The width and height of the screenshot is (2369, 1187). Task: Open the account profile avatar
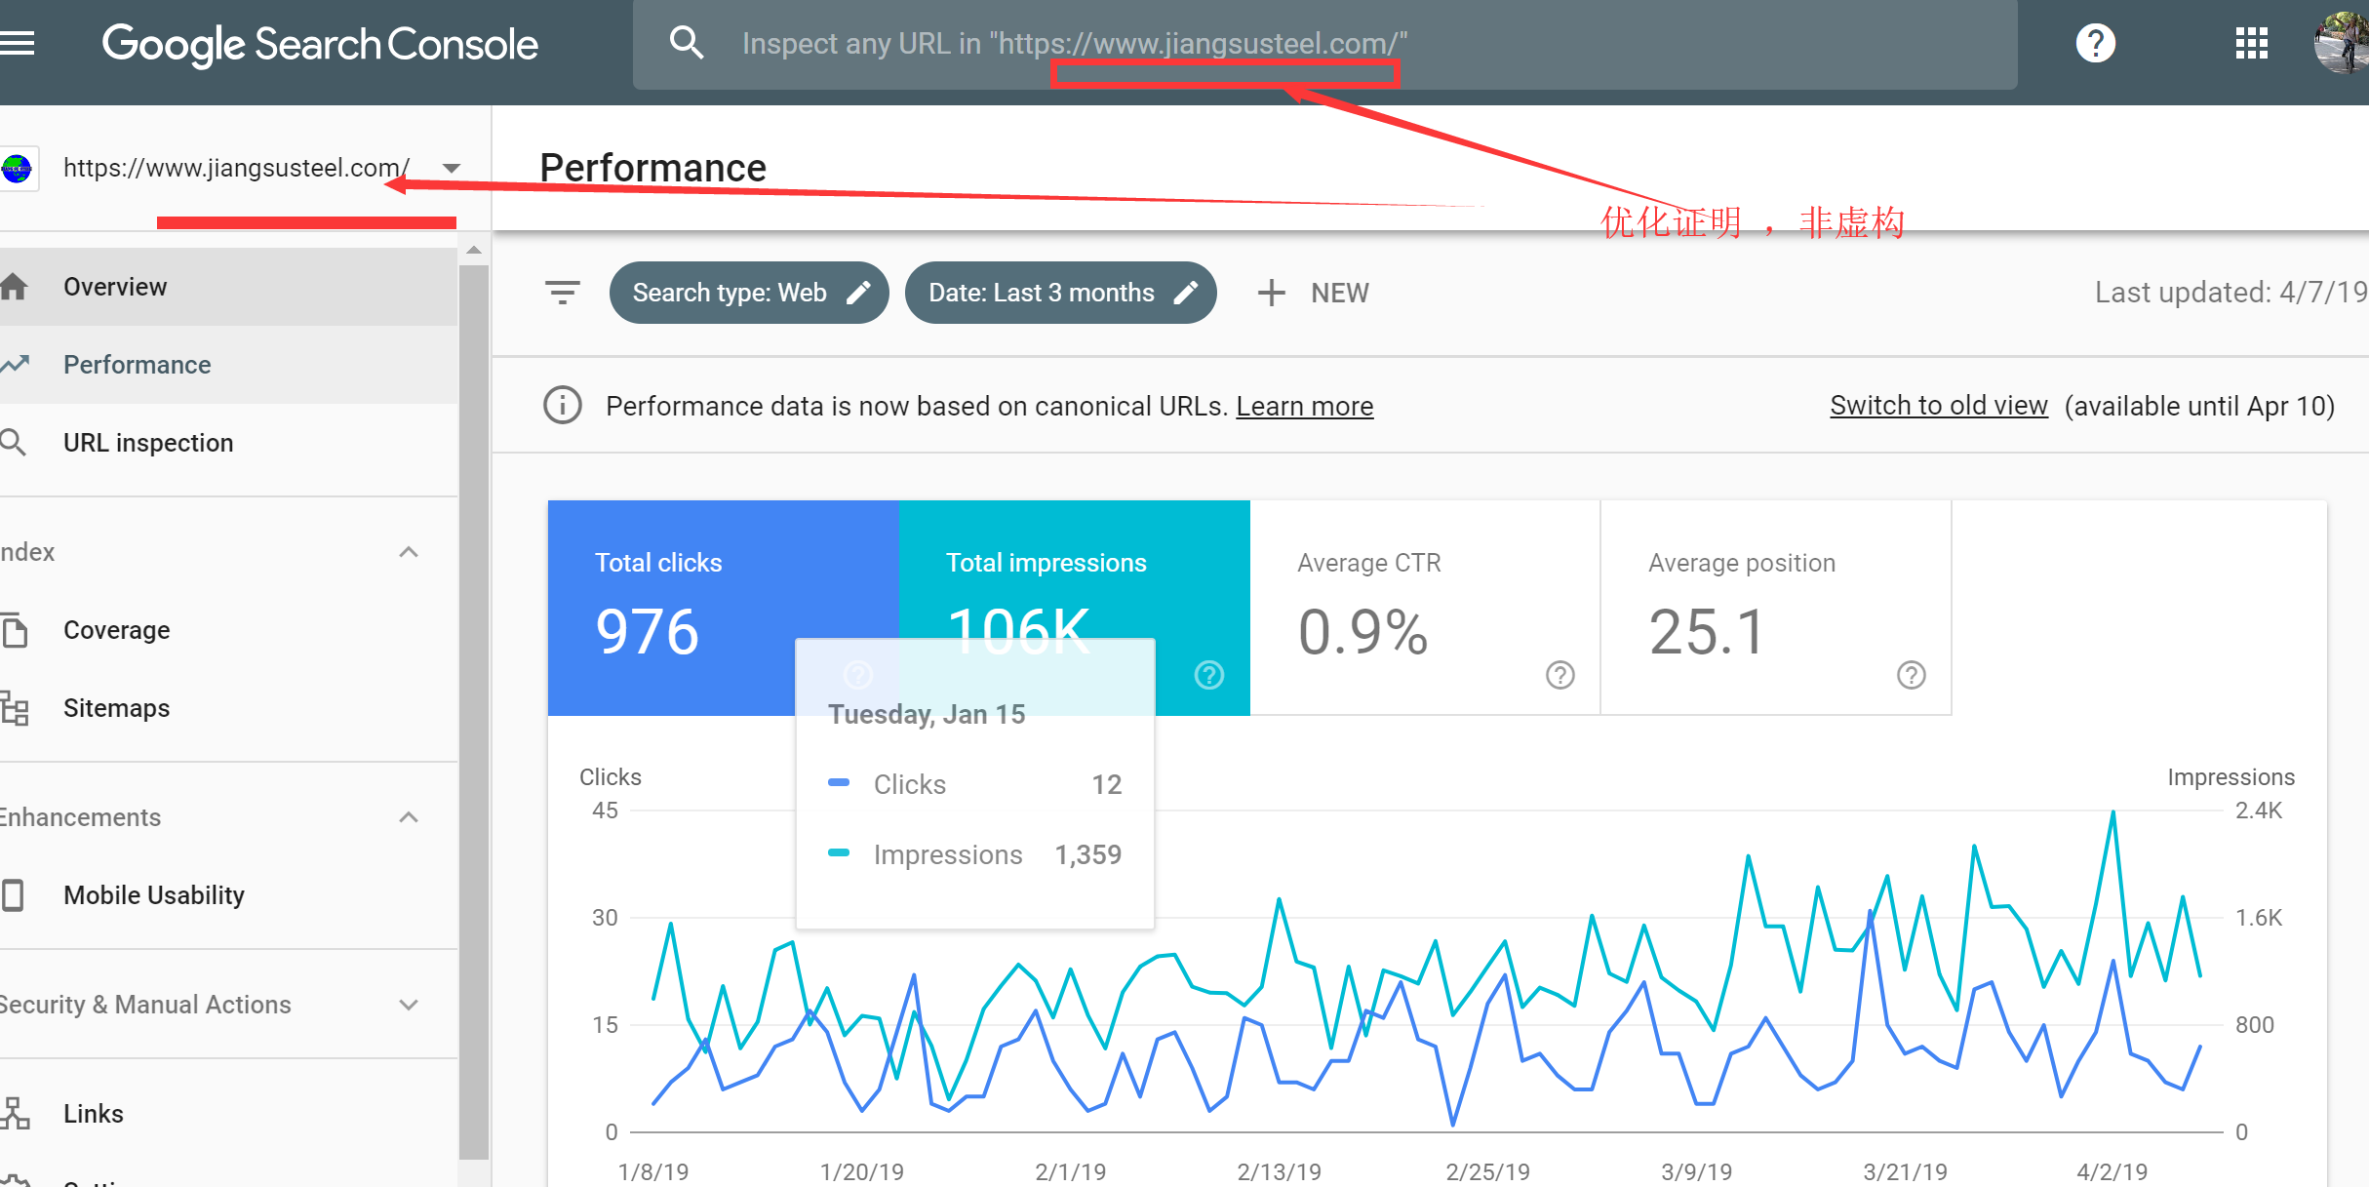point(2343,43)
